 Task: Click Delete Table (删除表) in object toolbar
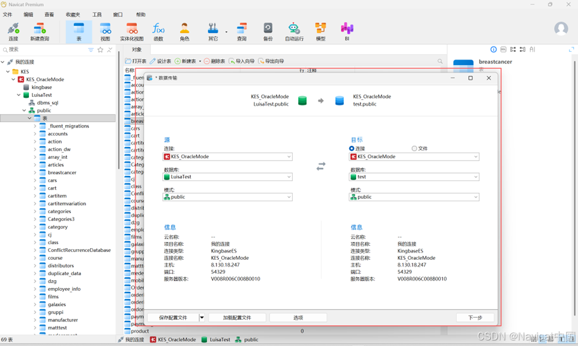(215, 62)
